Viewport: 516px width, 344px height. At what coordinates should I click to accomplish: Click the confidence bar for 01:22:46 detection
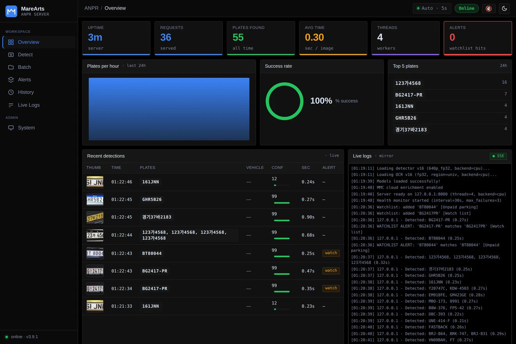coord(281,185)
